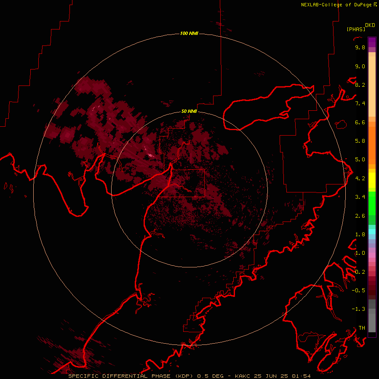The height and width of the screenshot is (379, 379).
Task: Click the "01:54" timestamp
Action: click(x=301, y=376)
